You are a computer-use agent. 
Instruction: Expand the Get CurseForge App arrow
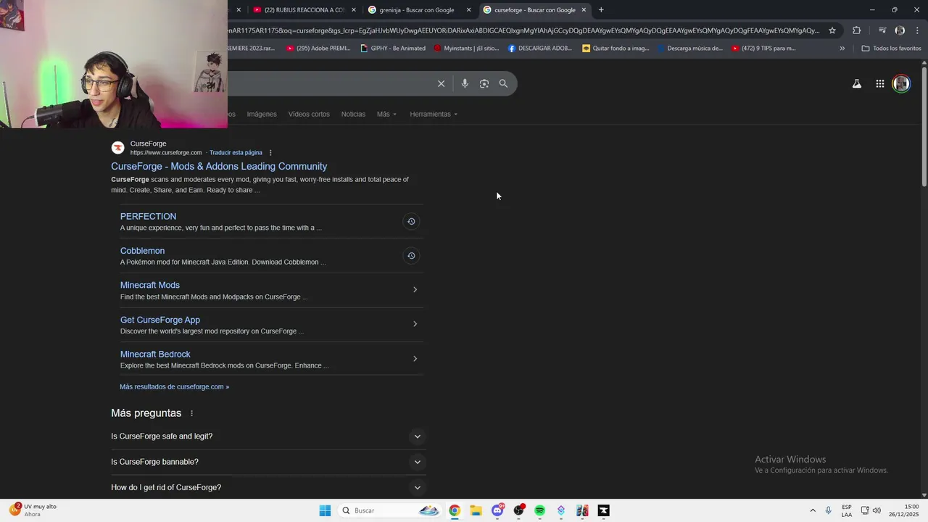(x=415, y=324)
